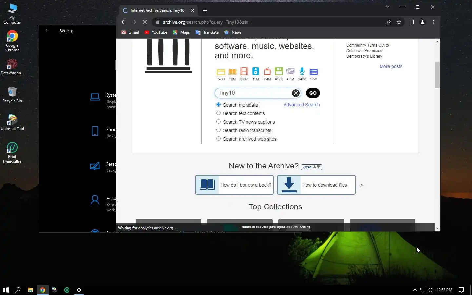The width and height of the screenshot is (472, 295).
Task: Open the Texts book icon
Action: click(x=232, y=72)
